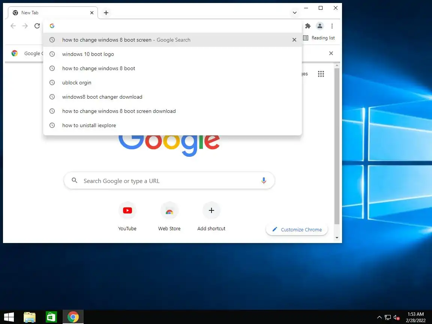The width and height of the screenshot is (432, 324).
Task: Click the page's vertical scrollbar
Action: coord(337,146)
